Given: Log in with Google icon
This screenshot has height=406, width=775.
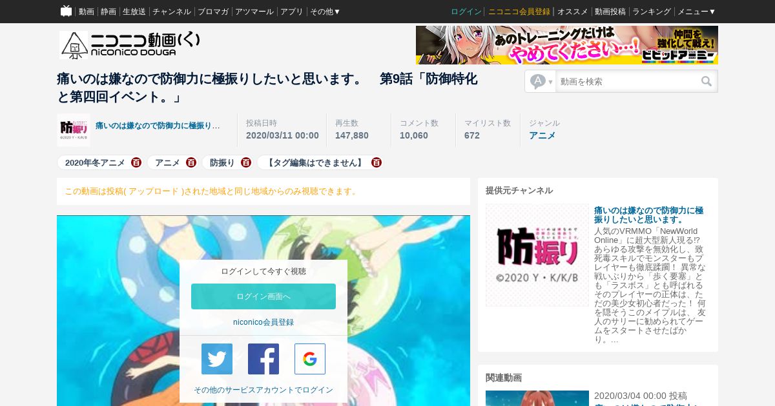Looking at the screenshot, I should [310, 359].
